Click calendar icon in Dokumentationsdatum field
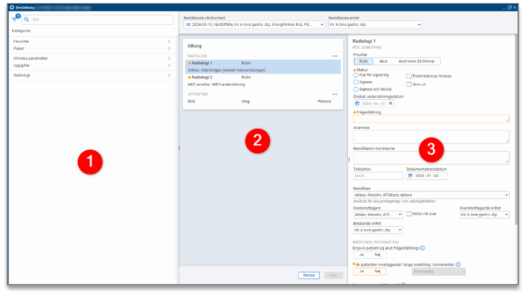Viewport: 527px width, 297px height. tap(410, 176)
